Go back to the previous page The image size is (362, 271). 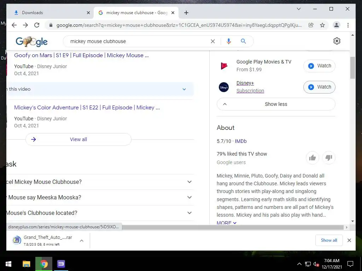point(14,25)
